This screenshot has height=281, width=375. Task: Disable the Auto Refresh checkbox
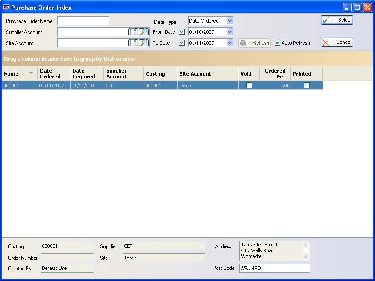[x=277, y=43]
